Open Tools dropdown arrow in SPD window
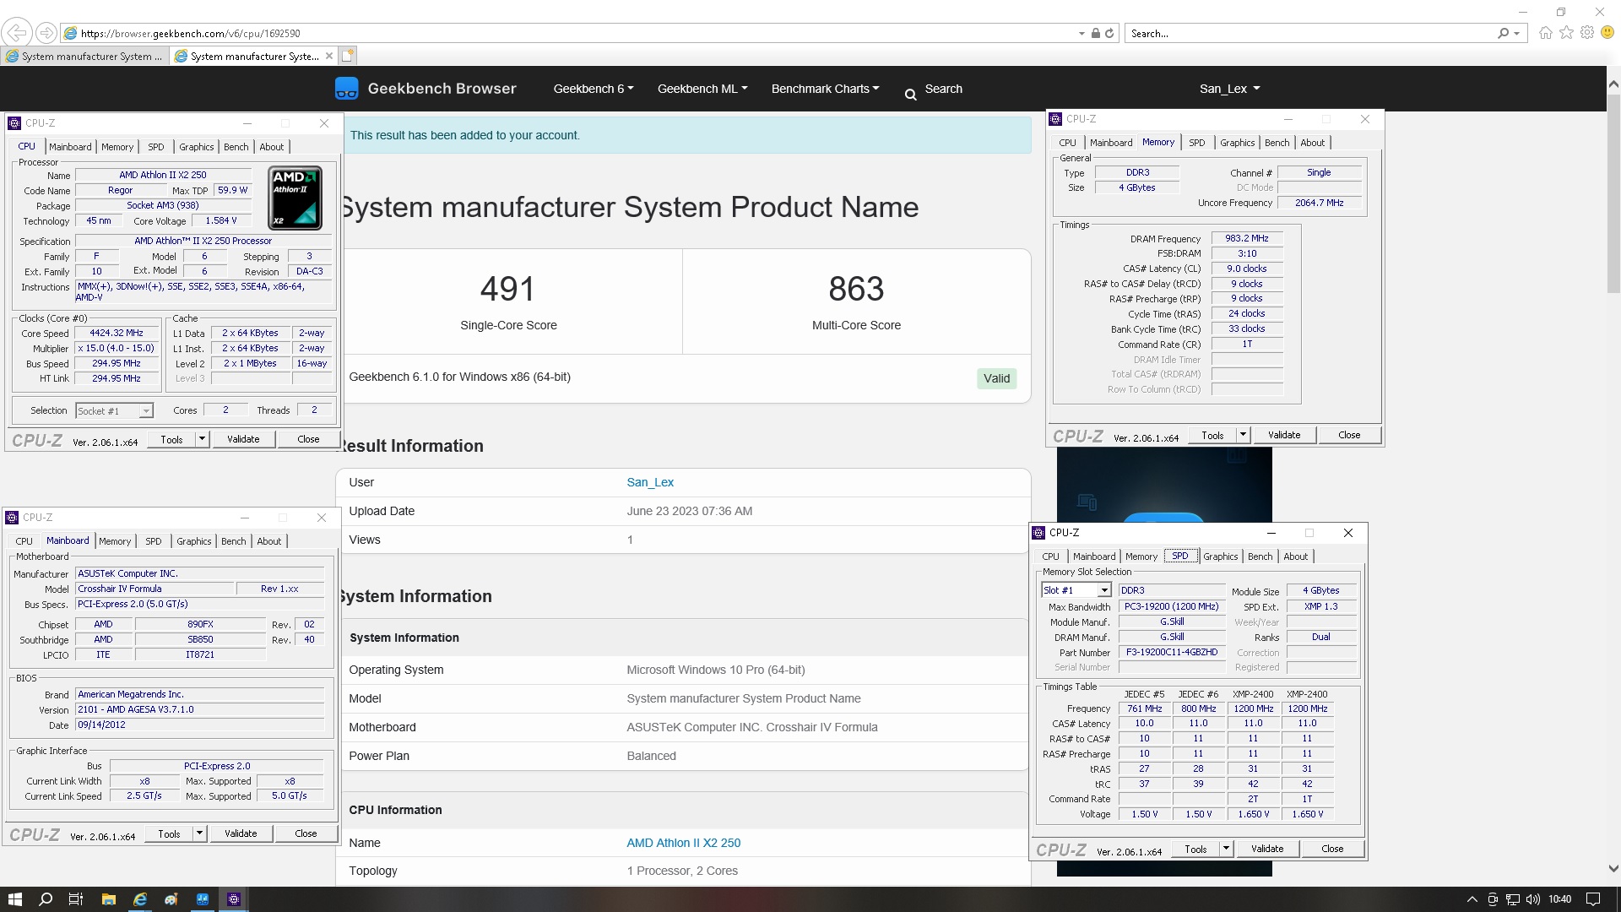The width and height of the screenshot is (1621, 912). coord(1226,849)
